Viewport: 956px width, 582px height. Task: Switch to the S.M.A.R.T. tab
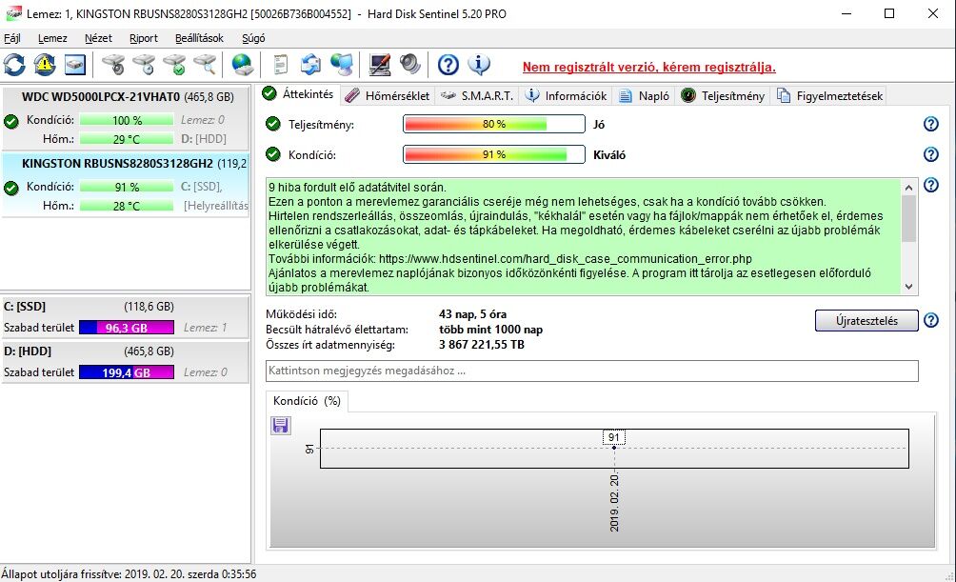click(477, 96)
